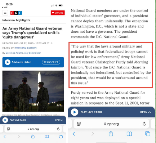Open the Morning Edition link
Image resolution: width=156 pixels, height=143 pixels.
(26, 48)
